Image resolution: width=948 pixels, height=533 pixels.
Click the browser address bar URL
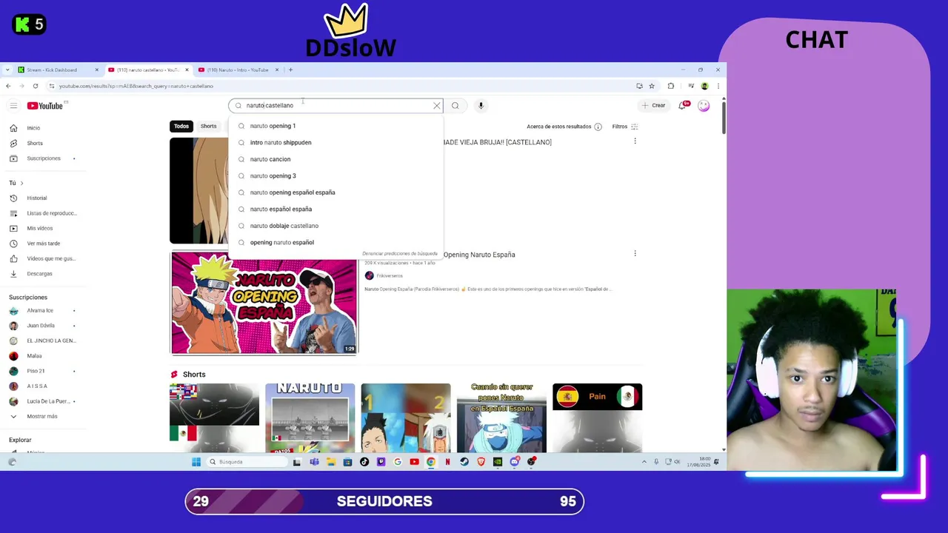coord(136,86)
